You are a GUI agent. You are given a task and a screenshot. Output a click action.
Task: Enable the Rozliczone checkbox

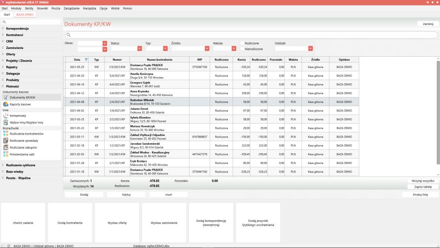pyautogui.click(x=242, y=43)
